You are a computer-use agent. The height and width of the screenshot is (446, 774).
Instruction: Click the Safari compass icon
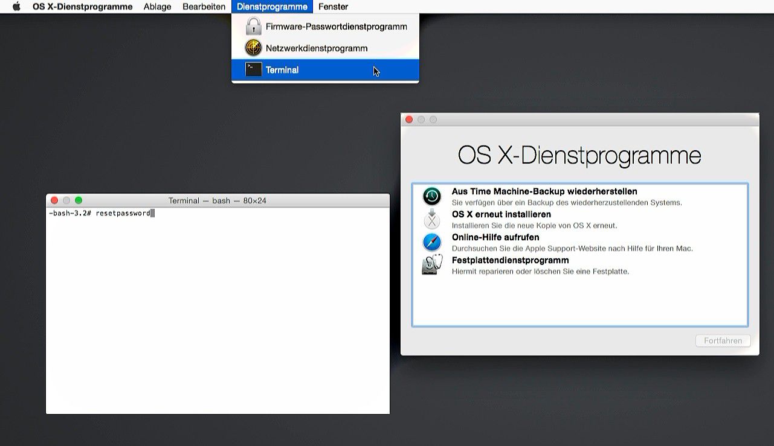pos(432,242)
